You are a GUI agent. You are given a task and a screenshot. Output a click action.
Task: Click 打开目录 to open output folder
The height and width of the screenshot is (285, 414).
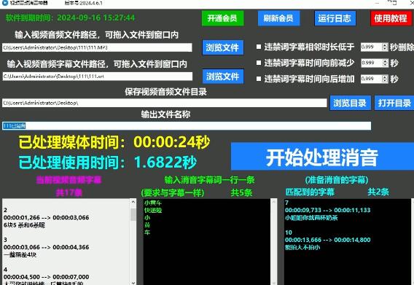[x=394, y=103]
